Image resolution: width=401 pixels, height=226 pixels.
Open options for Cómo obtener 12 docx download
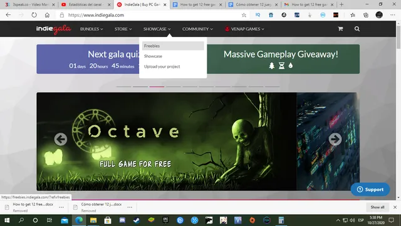coord(130,207)
